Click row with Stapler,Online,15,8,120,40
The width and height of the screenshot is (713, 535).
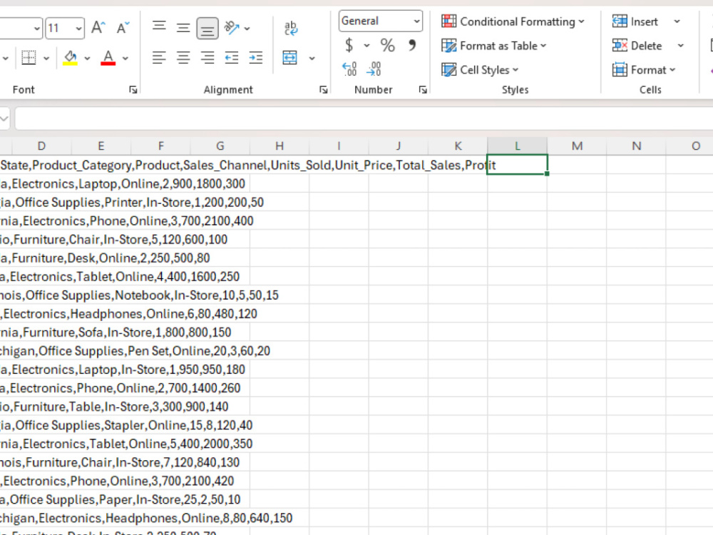126,425
